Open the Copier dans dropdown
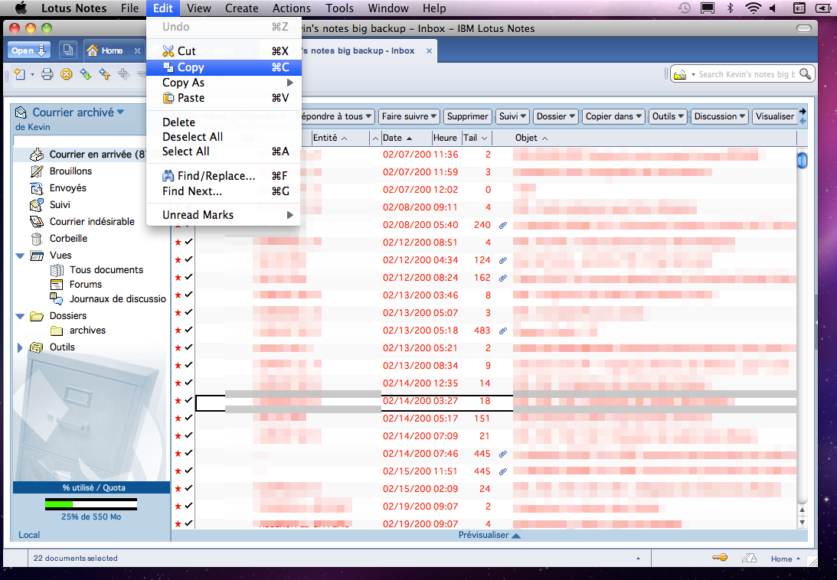The width and height of the screenshot is (837, 580). [x=613, y=116]
